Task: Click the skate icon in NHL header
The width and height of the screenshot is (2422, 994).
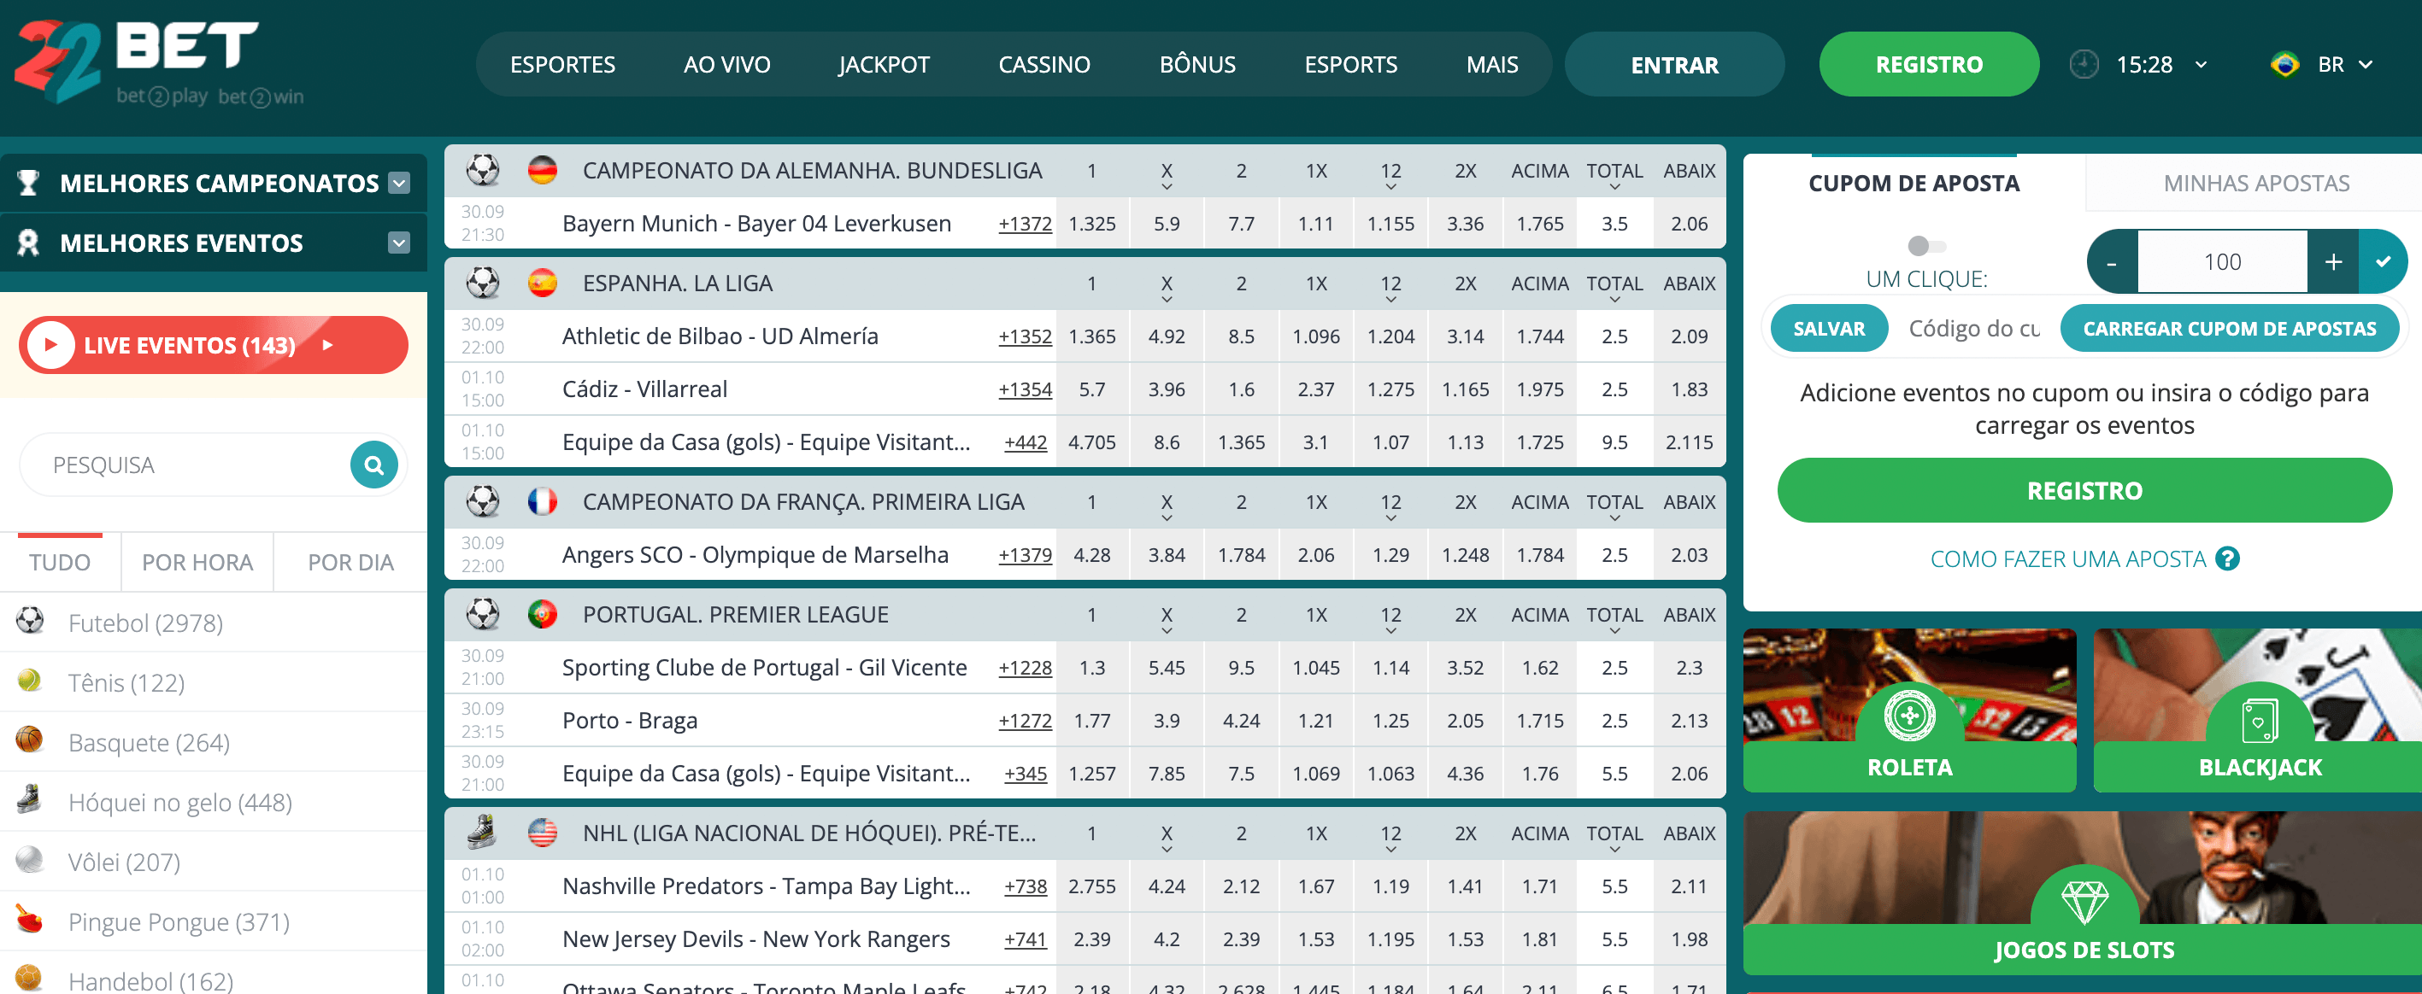Action: coord(483,833)
